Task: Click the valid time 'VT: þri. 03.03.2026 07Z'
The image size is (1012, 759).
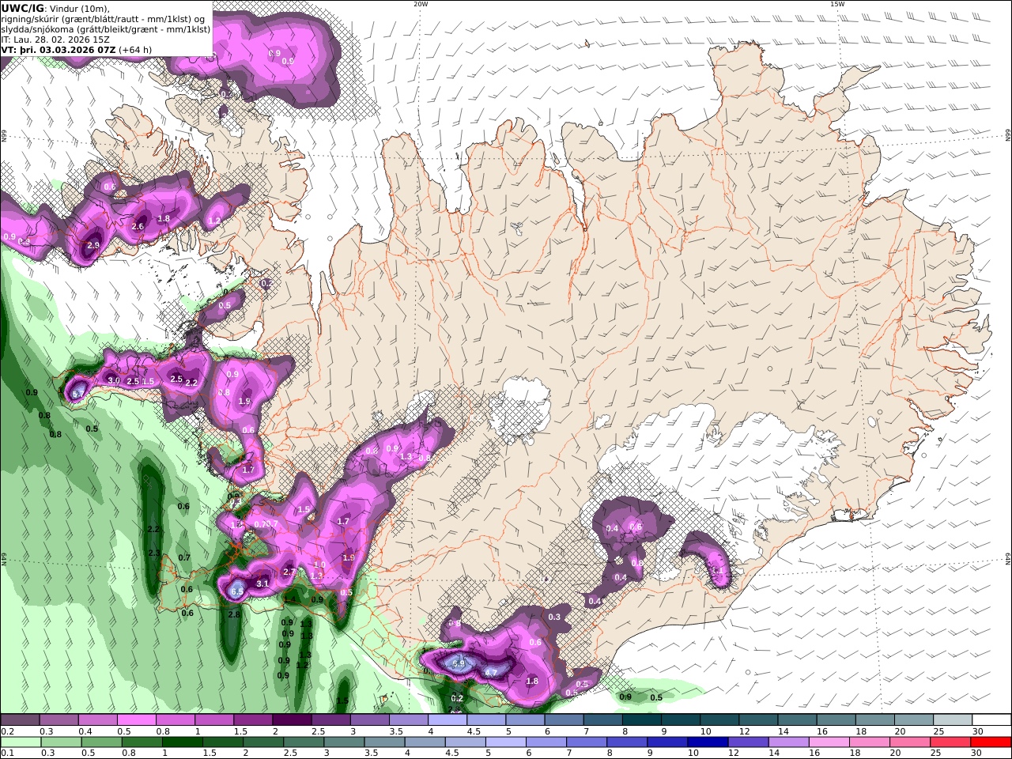Action: tap(59, 49)
